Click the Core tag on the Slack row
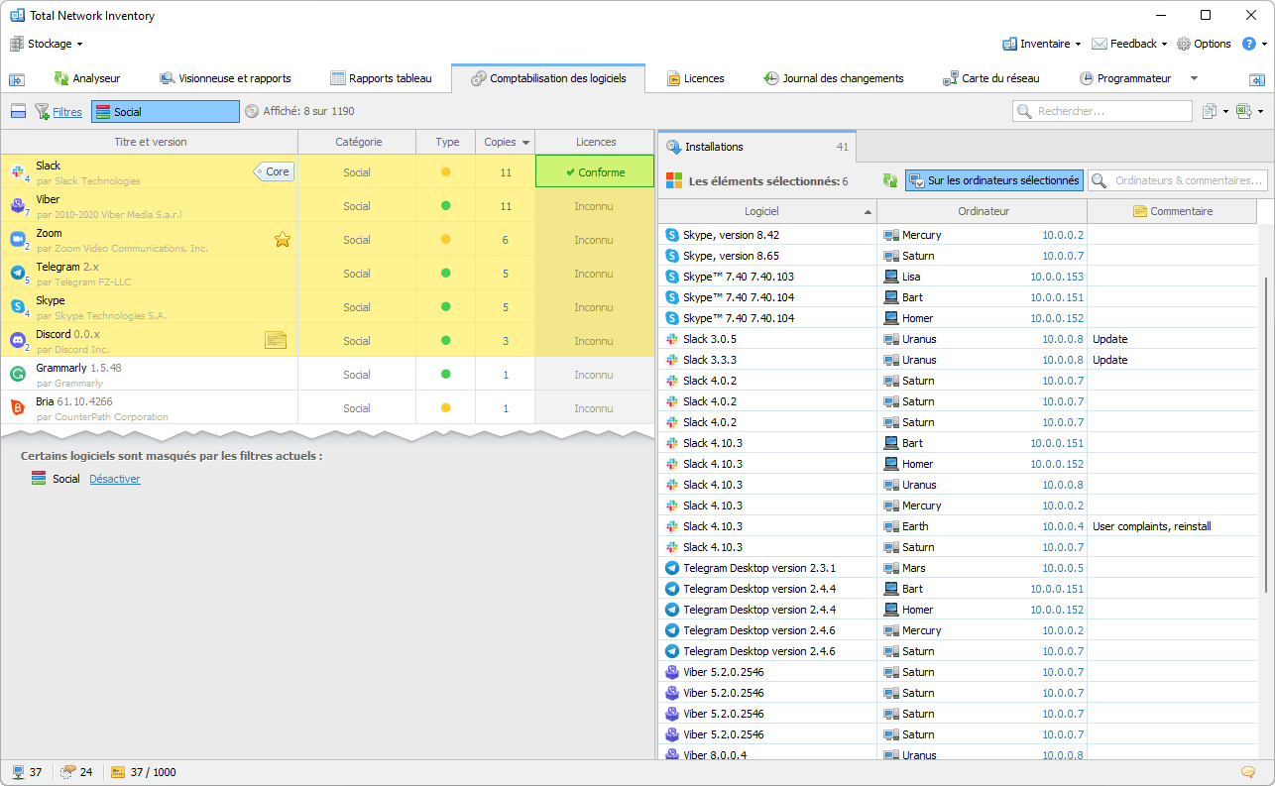 click(x=277, y=171)
